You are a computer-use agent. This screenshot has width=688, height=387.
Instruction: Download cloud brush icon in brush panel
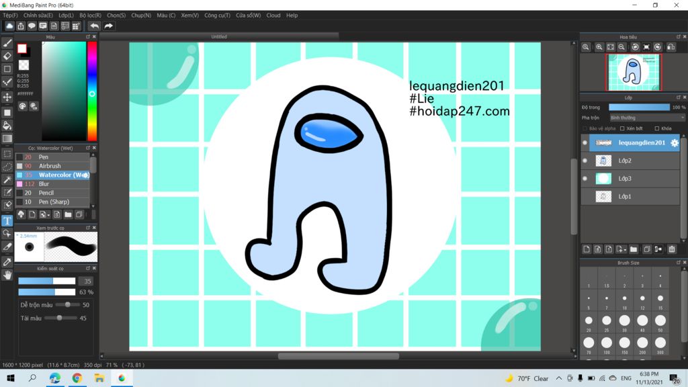coord(21,214)
